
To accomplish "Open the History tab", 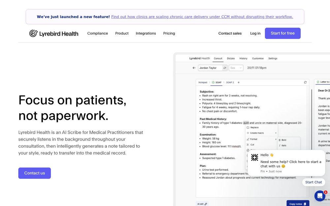I will coord(243,58).
